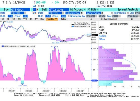Click the 2010-2014 time axis label

click(63, 91)
